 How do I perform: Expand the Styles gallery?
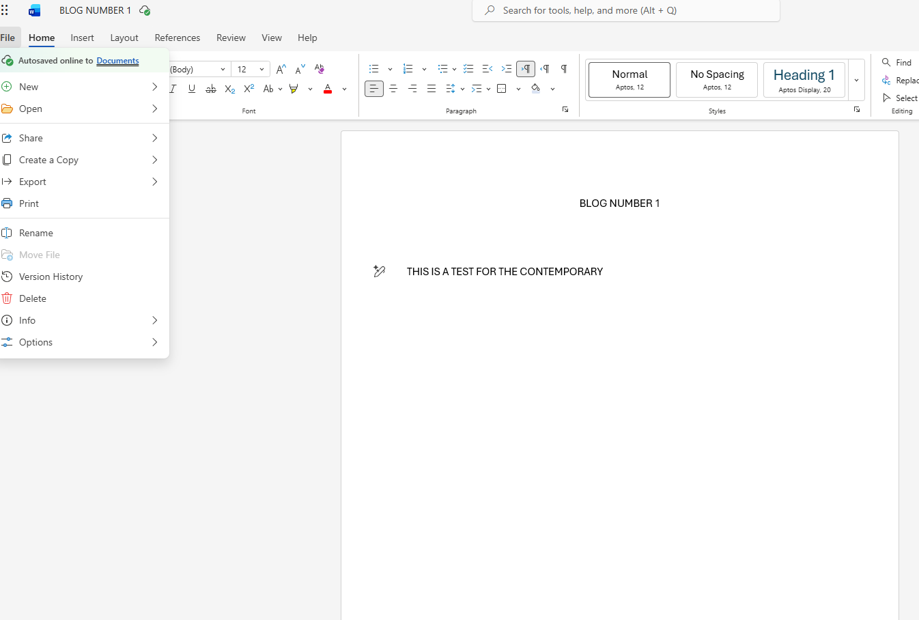tap(856, 80)
